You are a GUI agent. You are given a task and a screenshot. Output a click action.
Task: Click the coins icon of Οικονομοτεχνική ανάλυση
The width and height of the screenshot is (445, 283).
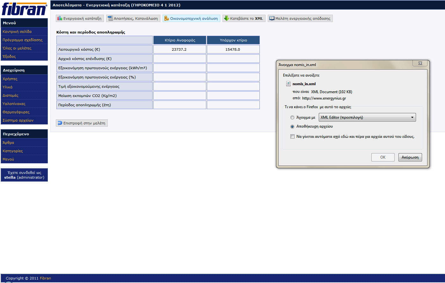166,19
